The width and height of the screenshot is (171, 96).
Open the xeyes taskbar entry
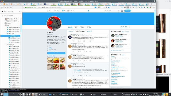103,94
